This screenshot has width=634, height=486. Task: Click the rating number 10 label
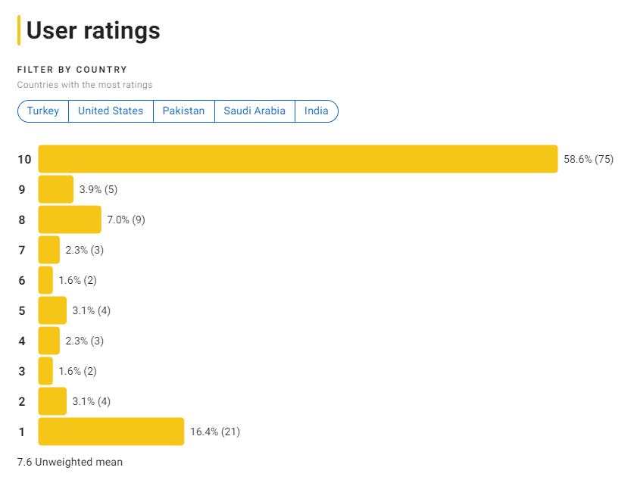[24, 159]
